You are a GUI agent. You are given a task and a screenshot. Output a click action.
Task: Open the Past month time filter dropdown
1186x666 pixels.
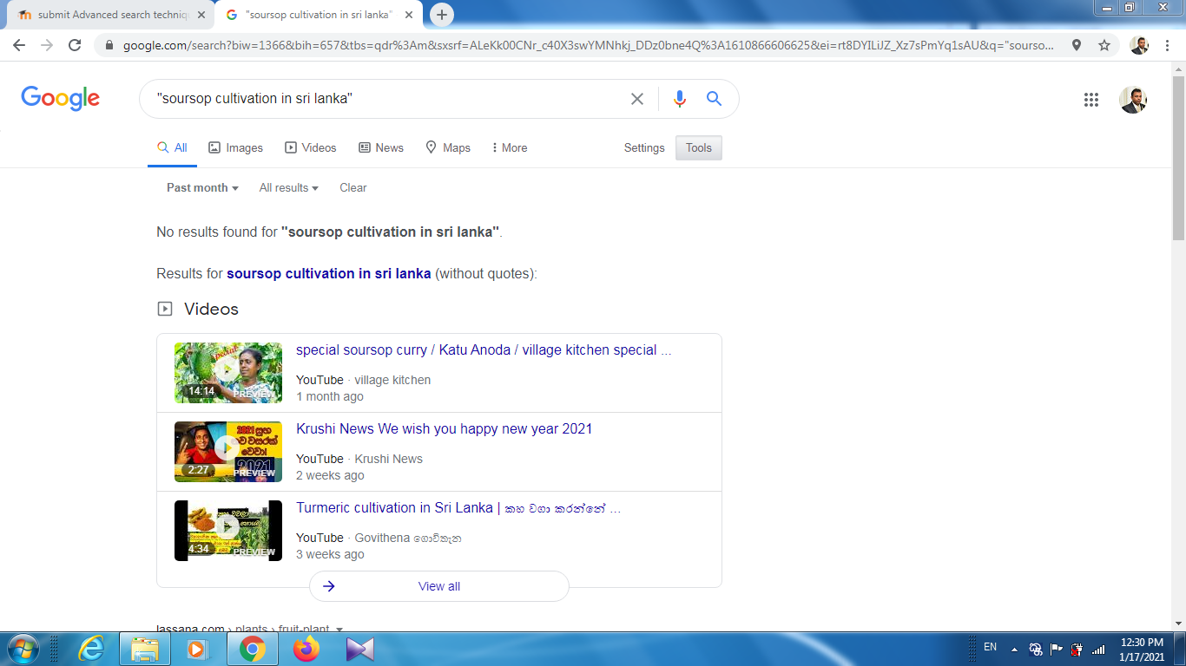point(202,187)
